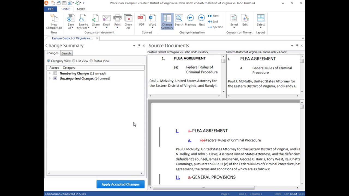The image size is (349, 196).
Task: Jump to First change
Action: (x=213, y=16)
